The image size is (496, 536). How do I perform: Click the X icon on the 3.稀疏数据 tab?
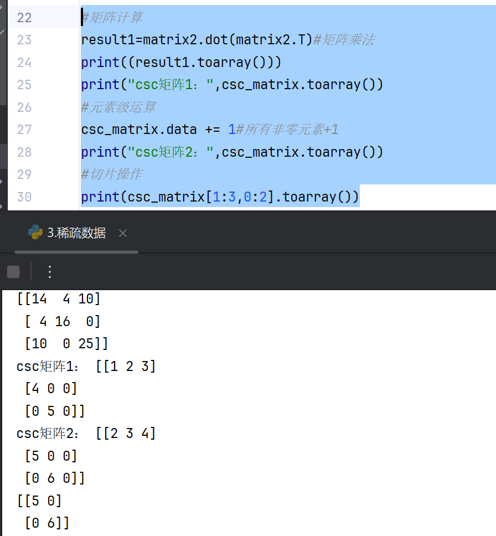point(122,233)
